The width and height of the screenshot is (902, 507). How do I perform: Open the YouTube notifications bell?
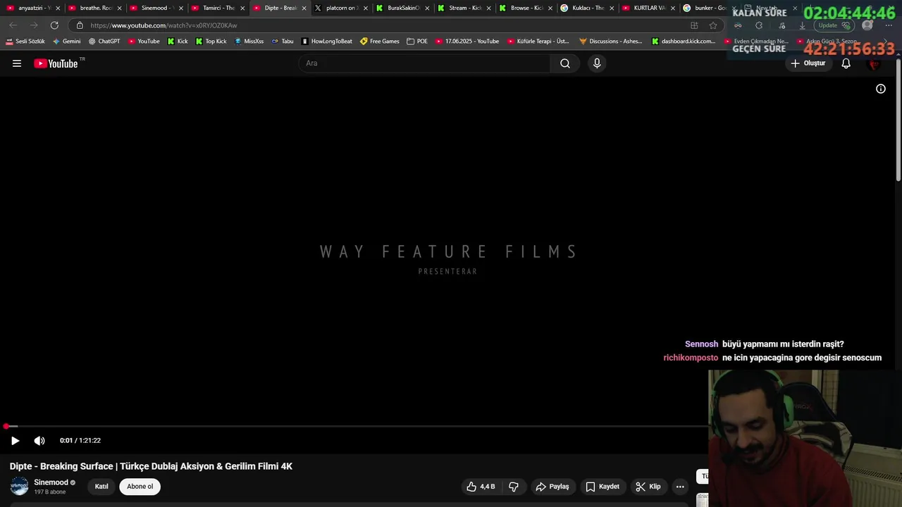pyautogui.click(x=846, y=63)
